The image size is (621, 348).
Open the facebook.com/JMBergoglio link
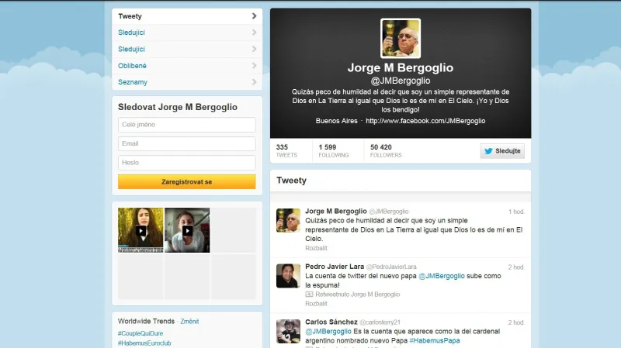(x=425, y=121)
